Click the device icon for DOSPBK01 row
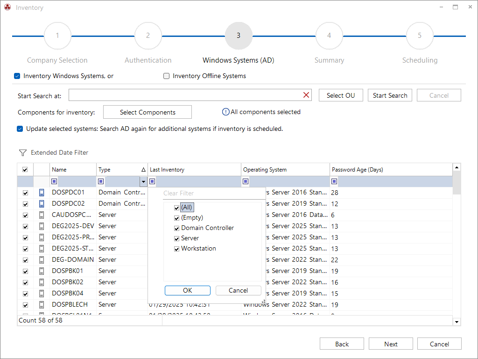The image size is (478, 359). click(x=42, y=271)
